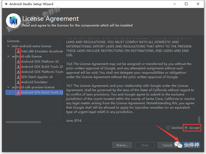The image size is (206, 154).
Task: Collapse the android-sdk-license node
Action: coord(8,56)
